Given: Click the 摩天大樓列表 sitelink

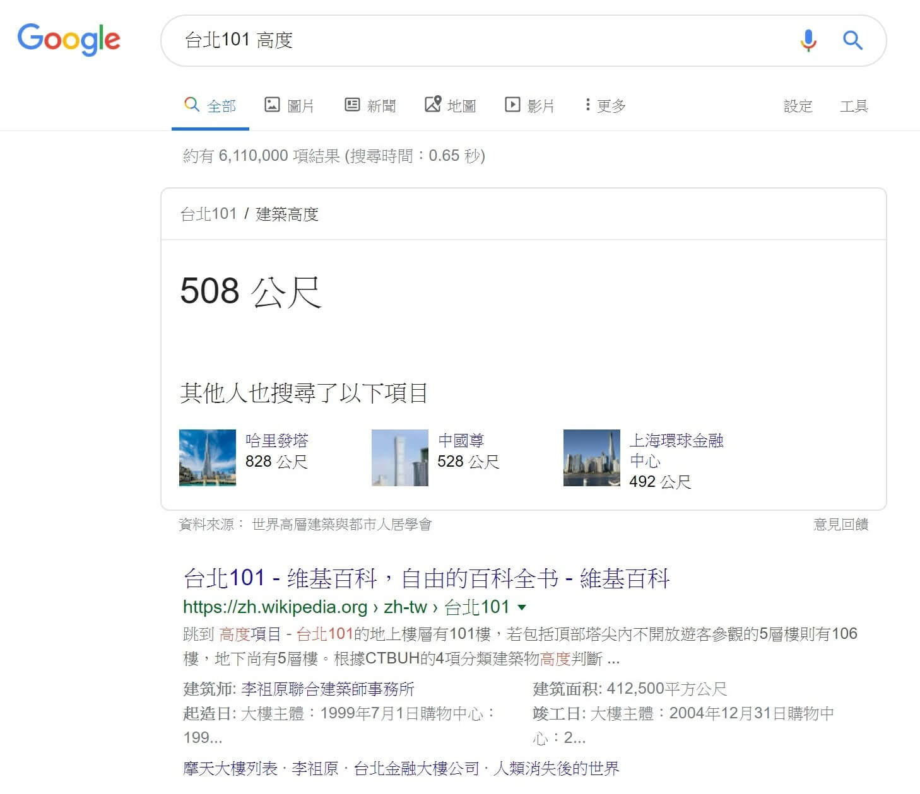Looking at the screenshot, I should pos(230,768).
